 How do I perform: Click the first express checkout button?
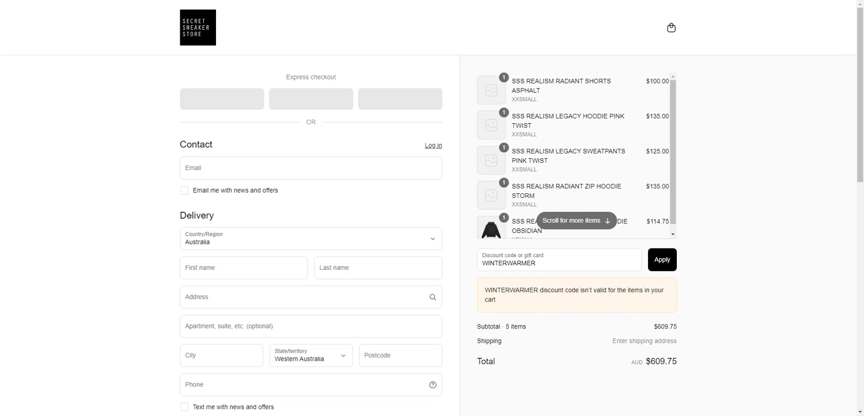coord(222,99)
